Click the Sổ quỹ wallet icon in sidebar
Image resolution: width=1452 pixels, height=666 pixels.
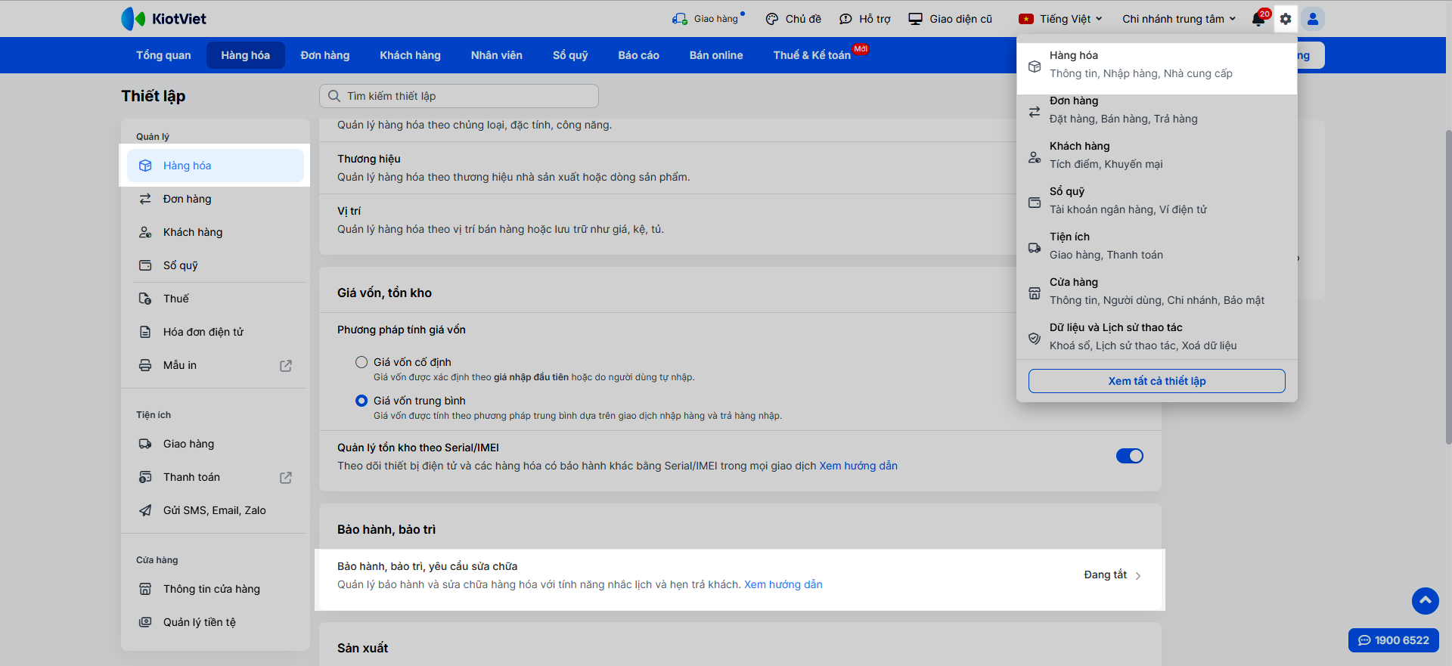[x=145, y=265]
